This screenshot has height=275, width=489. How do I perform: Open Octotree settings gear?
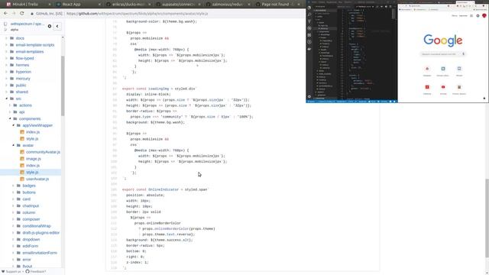click(50, 26)
